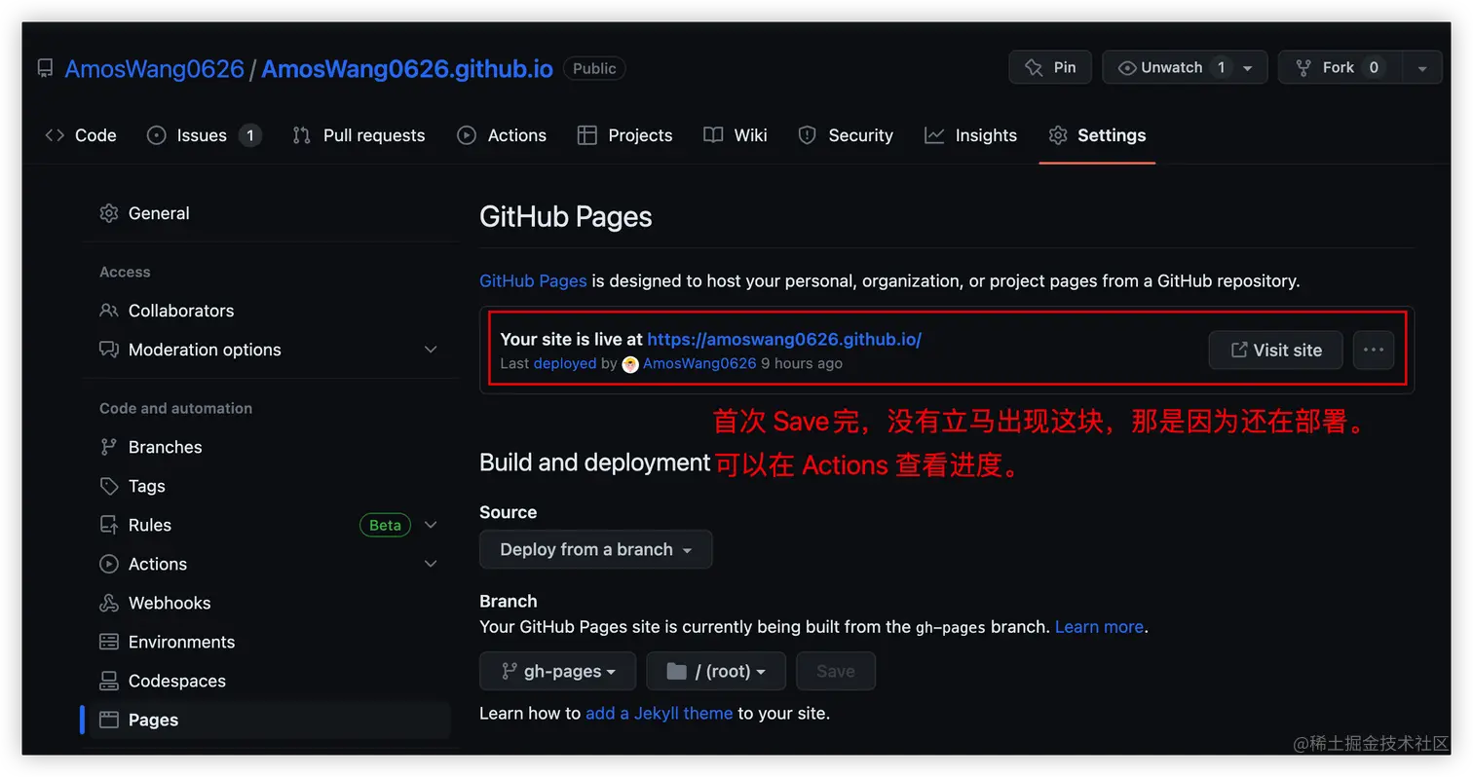1473x777 pixels.
Task: Switch to the Insights tab
Action: pos(970,135)
